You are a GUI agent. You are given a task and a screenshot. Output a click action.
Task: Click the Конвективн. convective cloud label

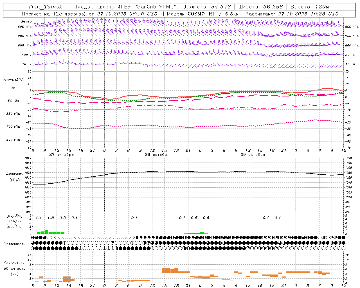click(x=14, y=263)
